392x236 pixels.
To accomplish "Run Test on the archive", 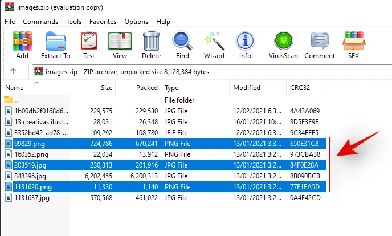I will pyautogui.click(x=89, y=44).
